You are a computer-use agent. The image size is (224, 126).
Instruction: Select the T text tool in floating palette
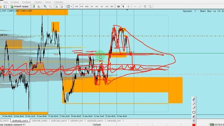coord(194,121)
